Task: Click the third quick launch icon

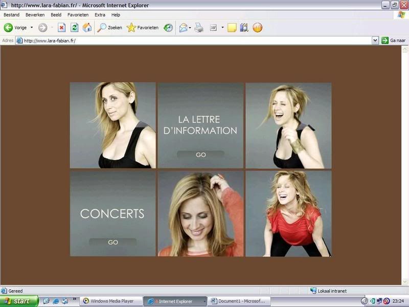Action: click(65, 301)
